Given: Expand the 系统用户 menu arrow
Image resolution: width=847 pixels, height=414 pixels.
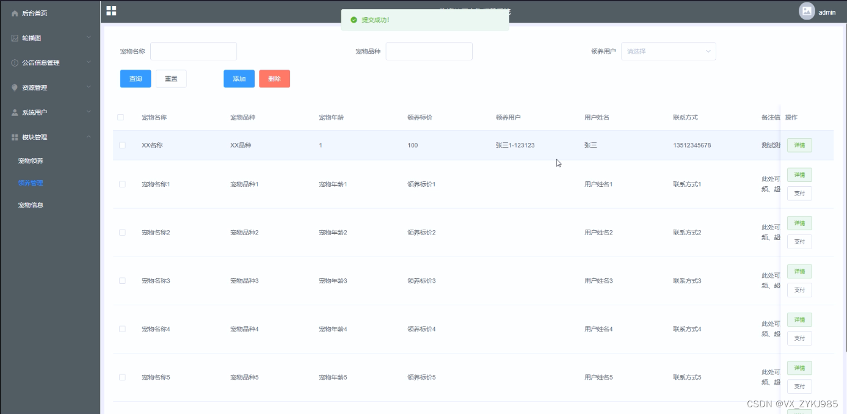Looking at the screenshot, I should 89,112.
